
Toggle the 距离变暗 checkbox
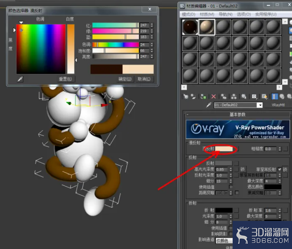pyautogui.click(x=237, y=192)
